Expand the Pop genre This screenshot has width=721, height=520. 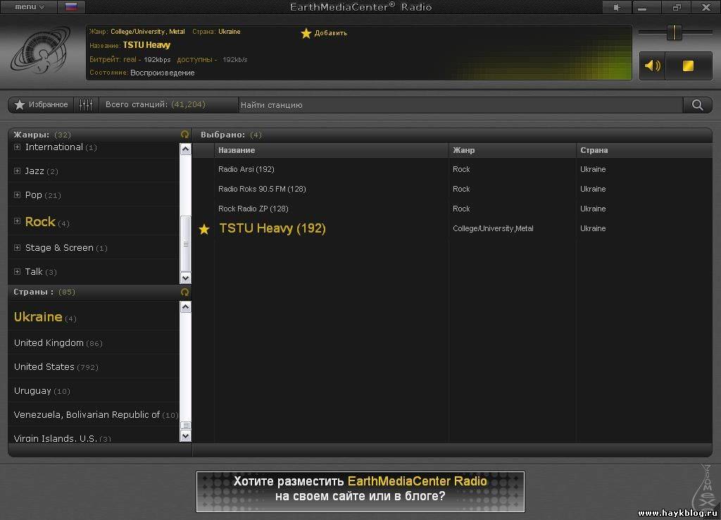coord(17,195)
